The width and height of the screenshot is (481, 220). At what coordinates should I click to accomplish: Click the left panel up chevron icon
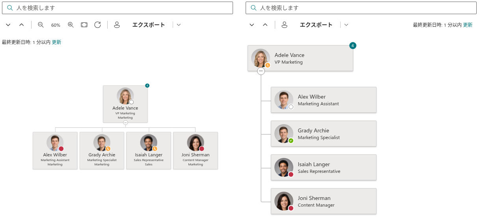[22, 25]
